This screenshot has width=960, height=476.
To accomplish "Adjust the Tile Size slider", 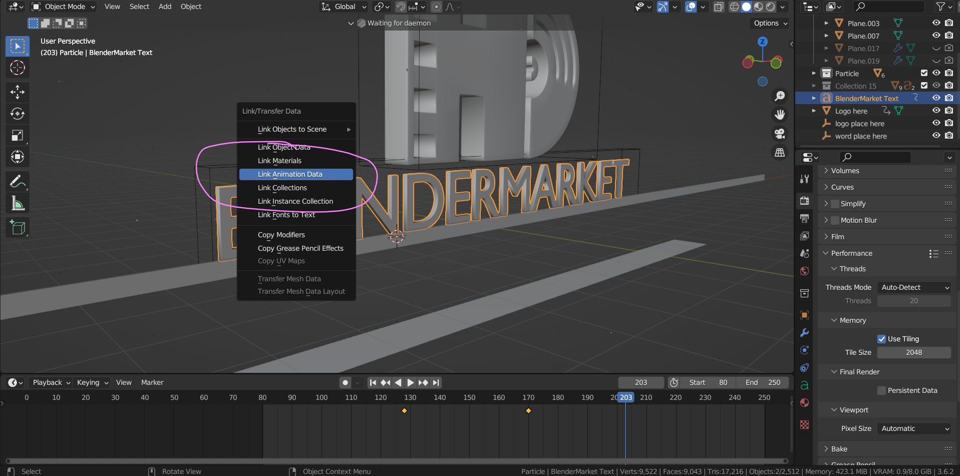I will click(x=914, y=352).
